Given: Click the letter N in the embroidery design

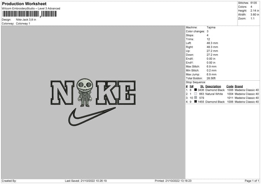Looking at the screenshot, I should point(62,93).
